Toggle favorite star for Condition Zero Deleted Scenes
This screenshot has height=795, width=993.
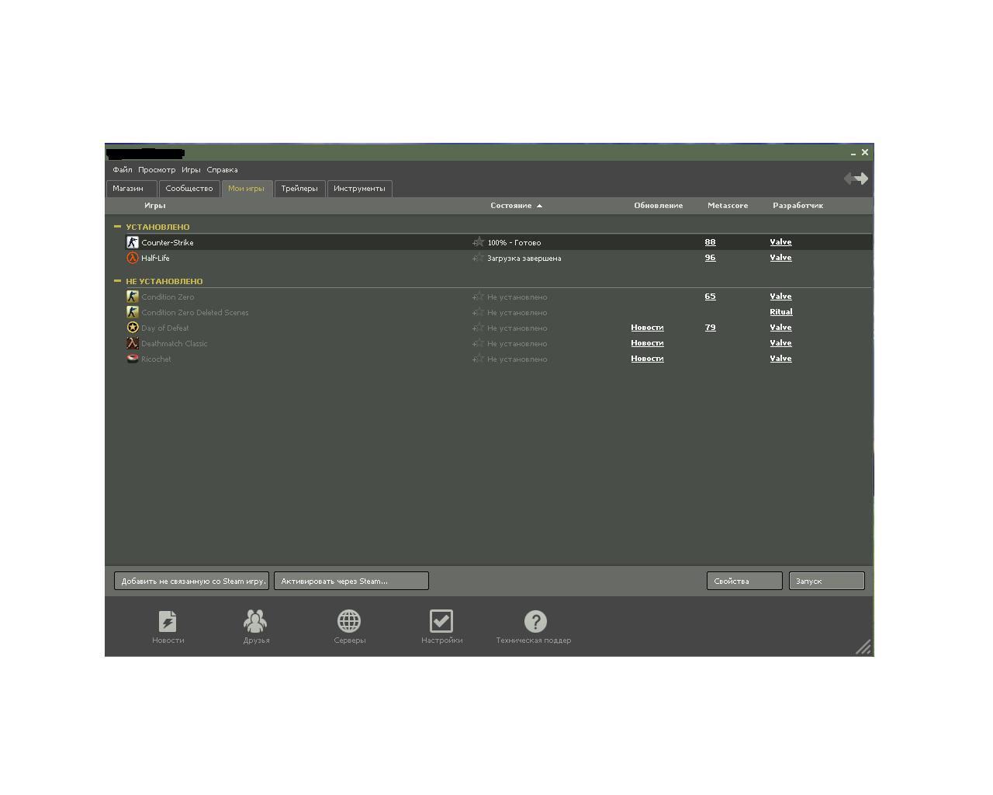(479, 312)
